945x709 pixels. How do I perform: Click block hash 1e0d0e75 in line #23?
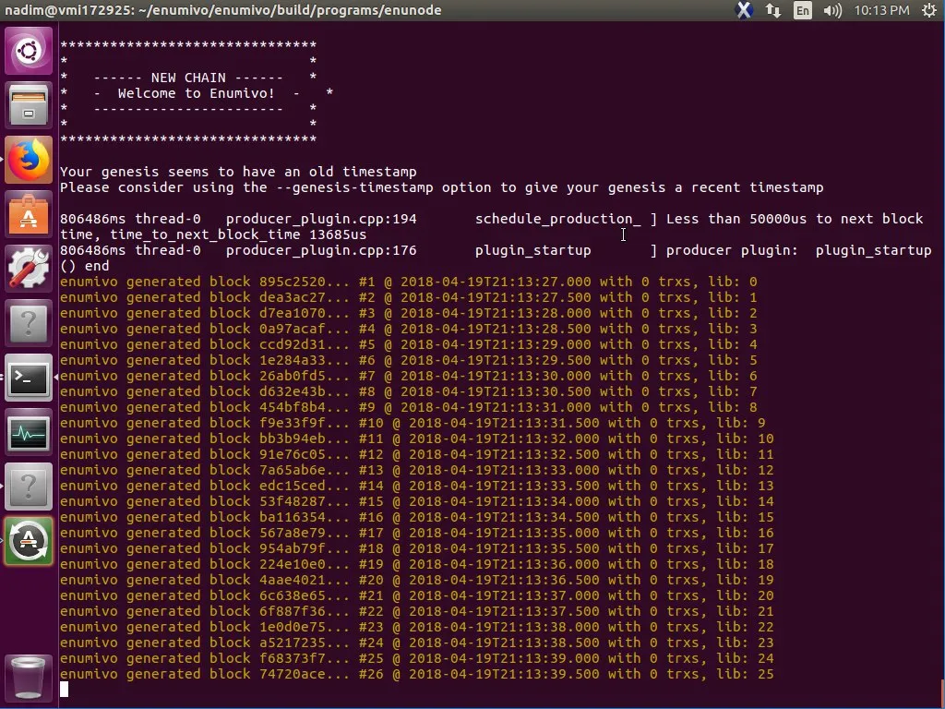[x=293, y=627]
